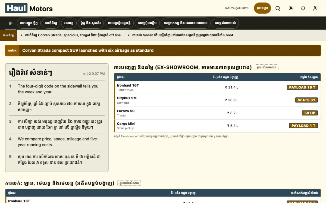Open the រថយន្ត nav pill

click(x=69, y=23)
